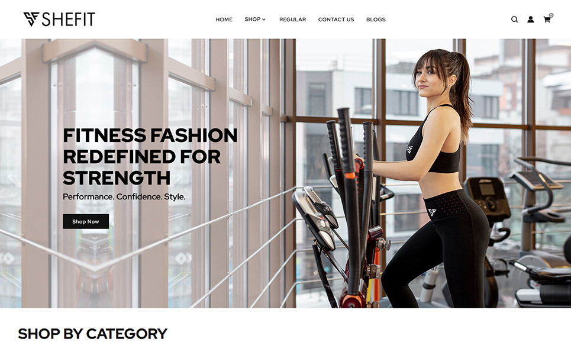Click the SHOP BY CATEGORY heading
571x355 pixels.
(x=92, y=334)
